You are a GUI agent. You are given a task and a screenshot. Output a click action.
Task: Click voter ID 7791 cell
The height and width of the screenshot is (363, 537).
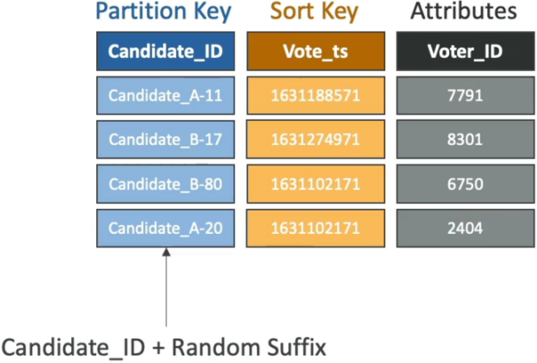coord(465,95)
